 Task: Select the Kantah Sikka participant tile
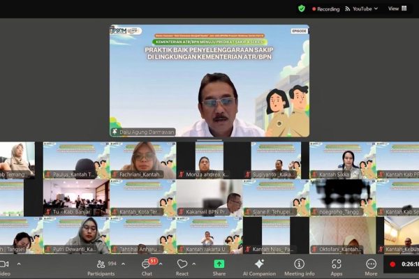pyautogui.click(x=343, y=160)
